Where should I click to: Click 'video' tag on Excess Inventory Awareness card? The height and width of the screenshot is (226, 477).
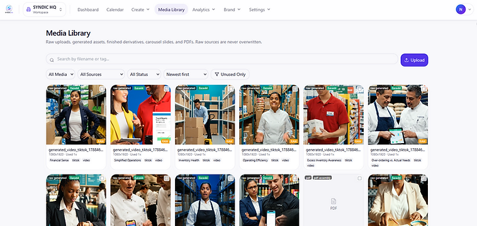(311, 166)
